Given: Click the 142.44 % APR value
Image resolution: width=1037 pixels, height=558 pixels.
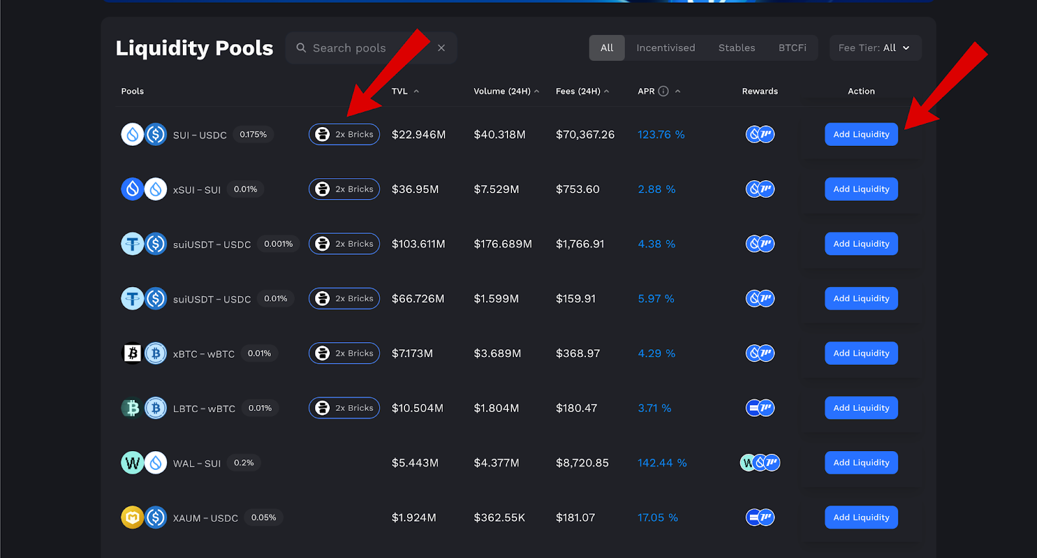Looking at the screenshot, I should pyautogui.click(x=662, y=463).
